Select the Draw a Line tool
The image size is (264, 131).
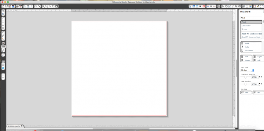coord(3,18)
